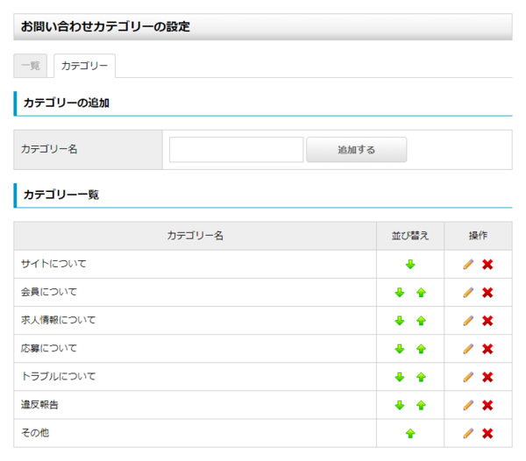This screenshot has height=461, width=526.
Task: Edit the 求人情報について category
Action: pyautogui.click(x=468, y=321)
